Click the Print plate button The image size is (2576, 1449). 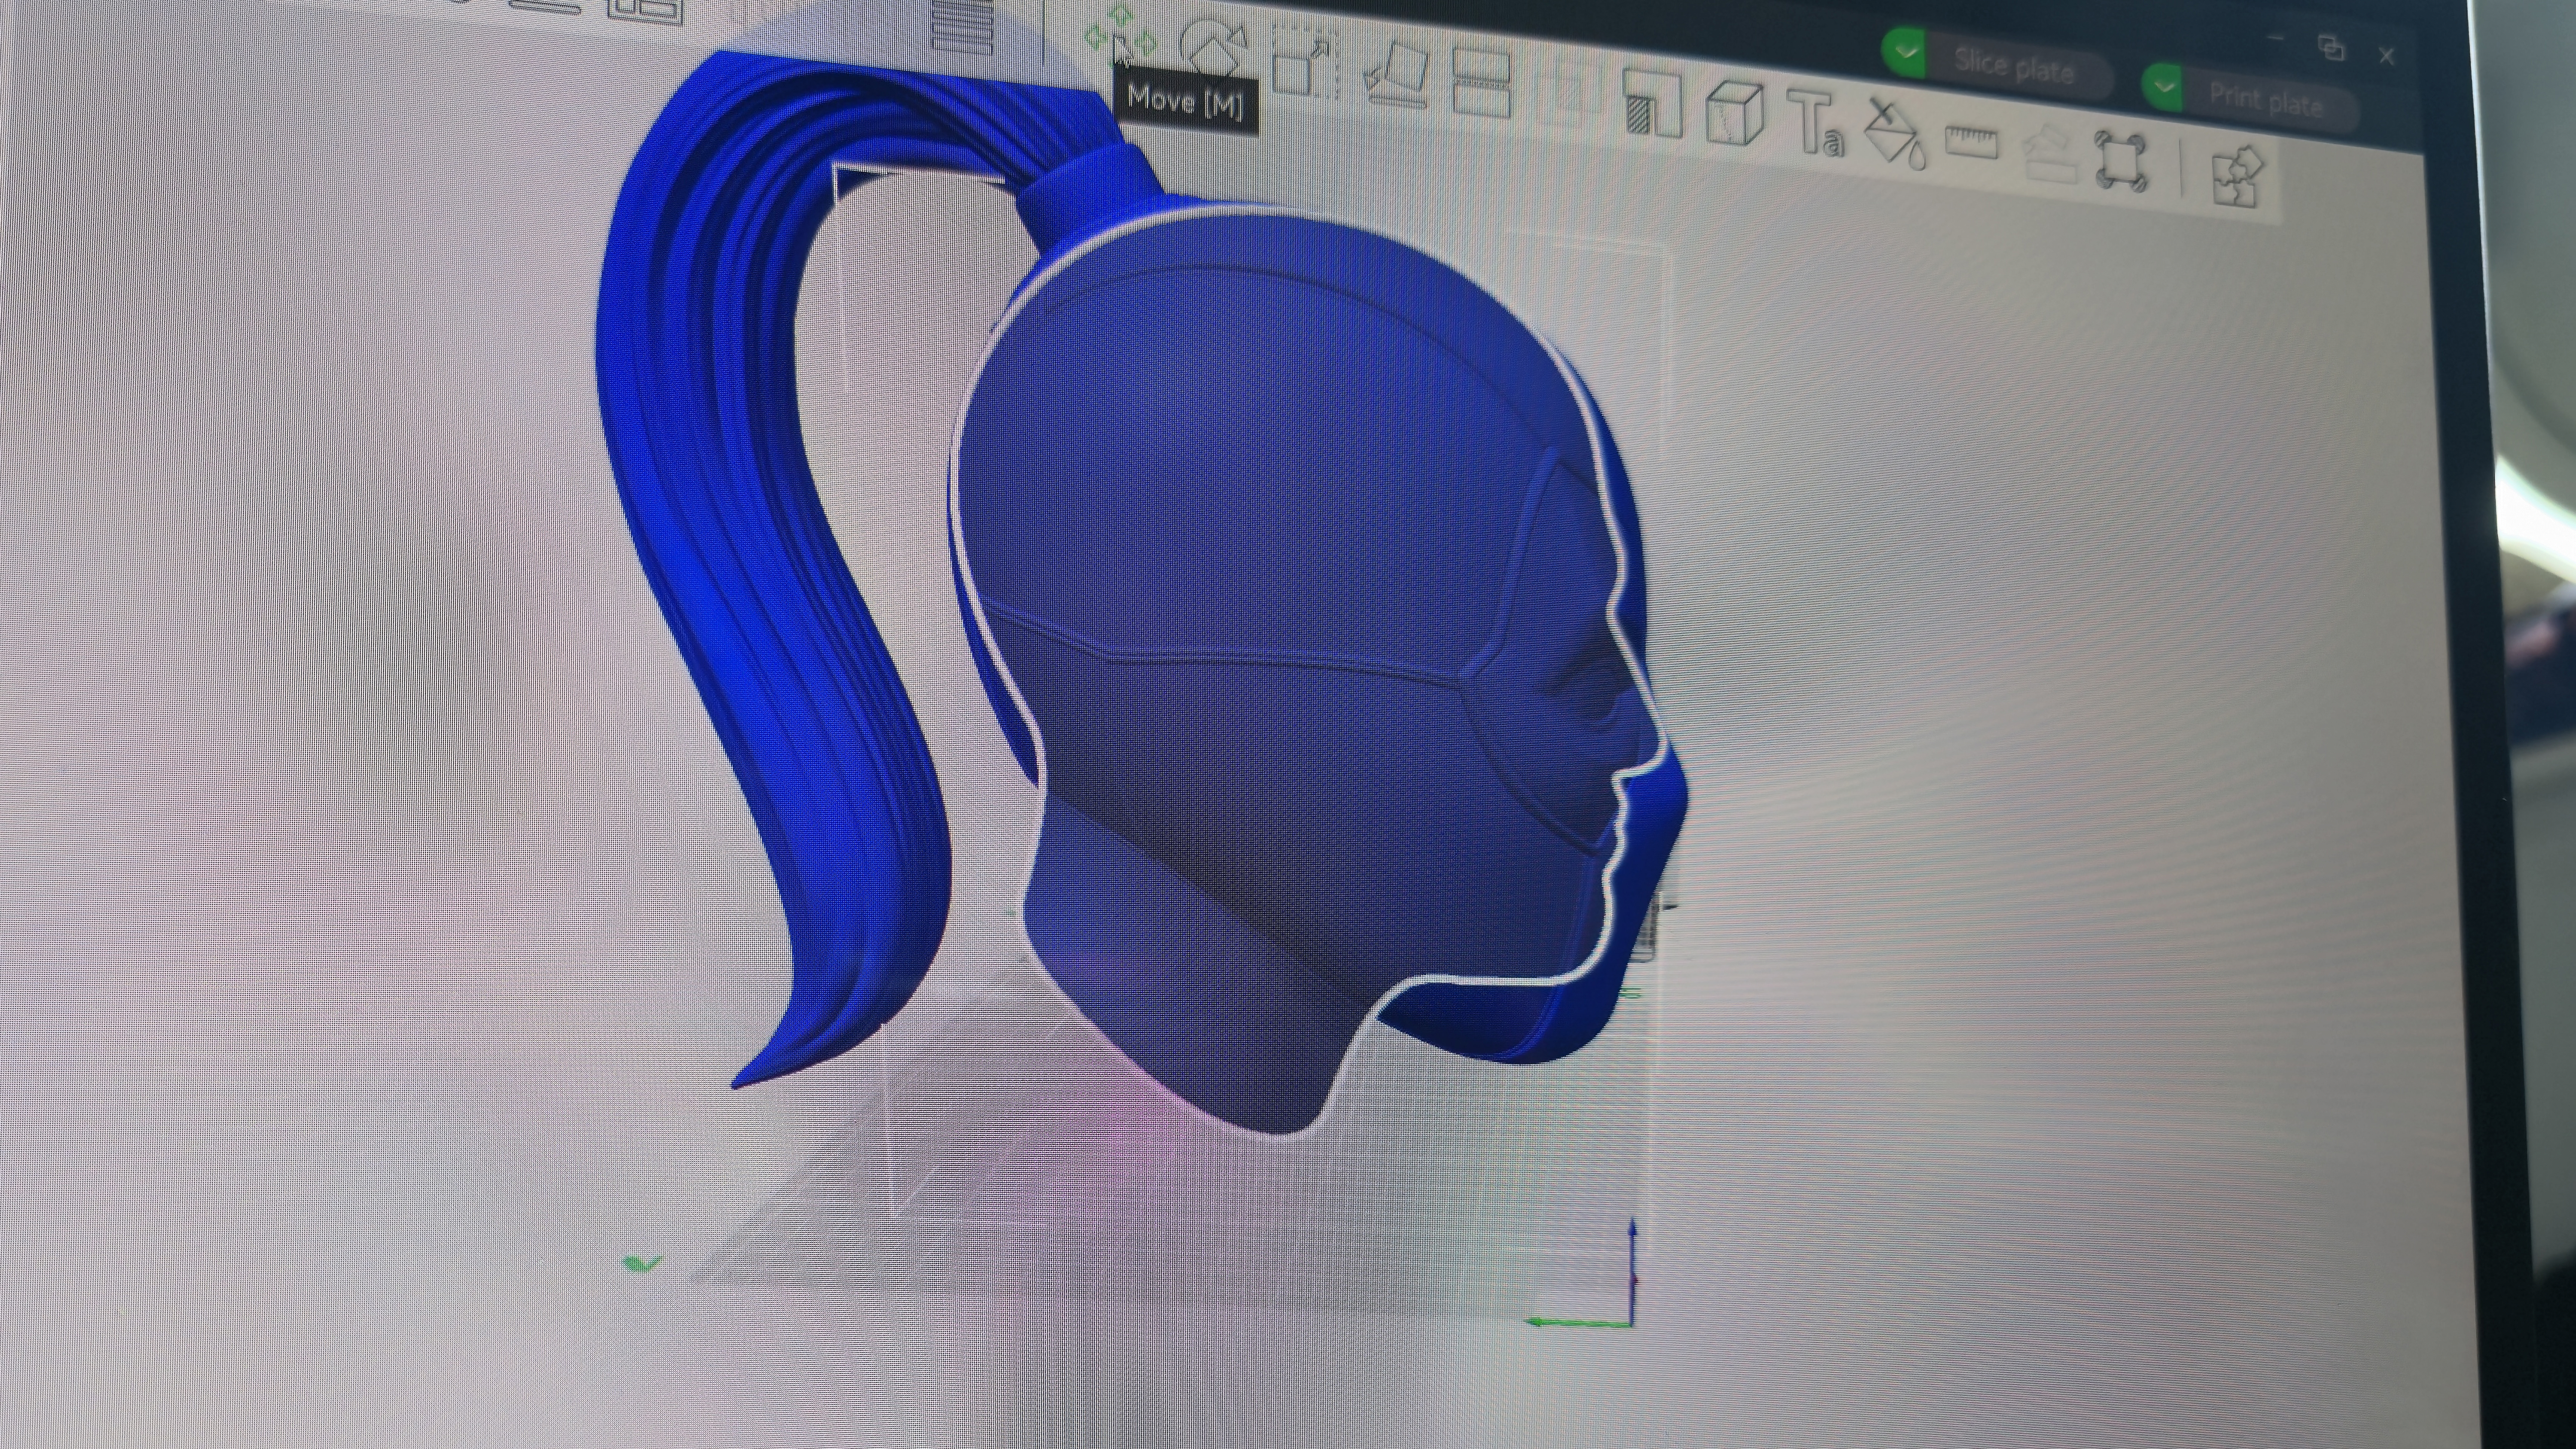coord(2266,100)
